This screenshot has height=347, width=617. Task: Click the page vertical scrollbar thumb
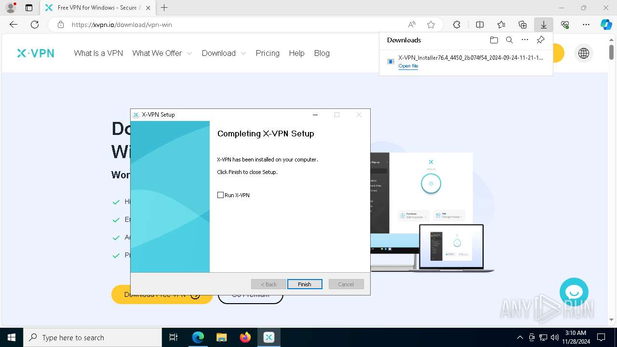pos(611,52)
